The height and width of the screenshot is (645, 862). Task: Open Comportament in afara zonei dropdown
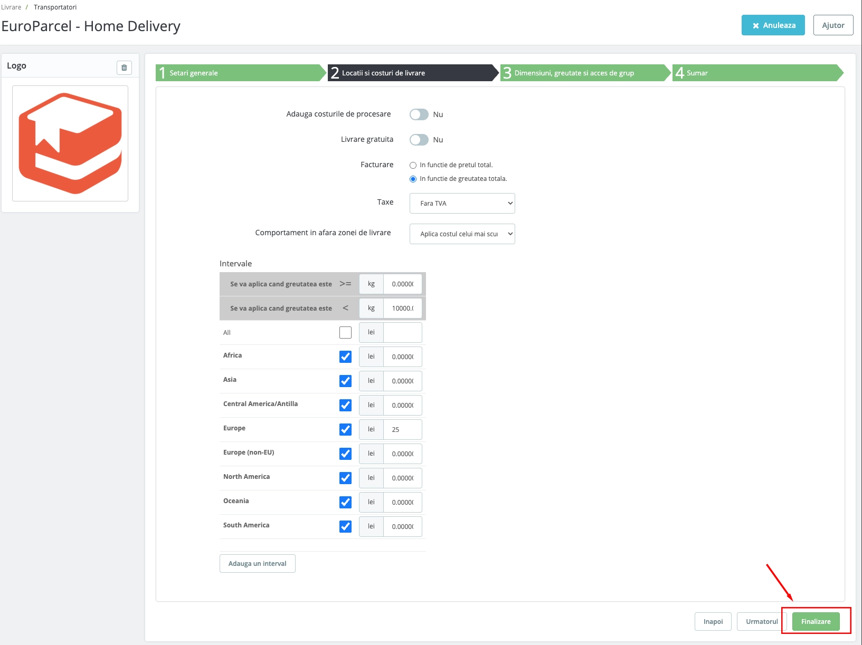click(462, 234)
